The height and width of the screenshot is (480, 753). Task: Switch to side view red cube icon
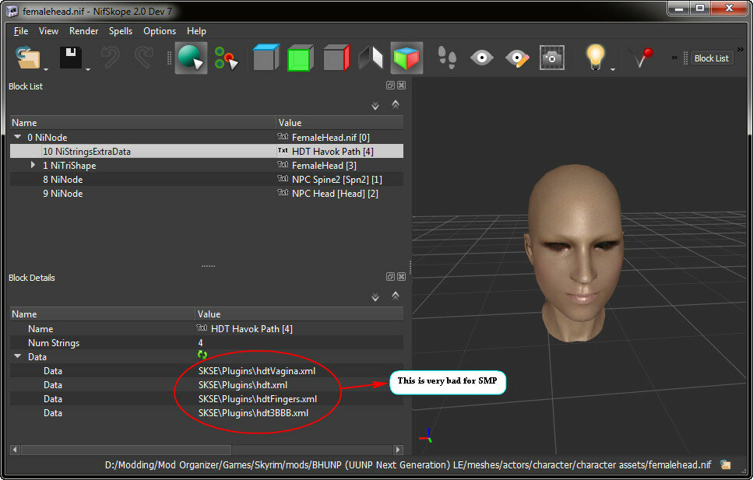pyautogui.click(x=336, y=58)
